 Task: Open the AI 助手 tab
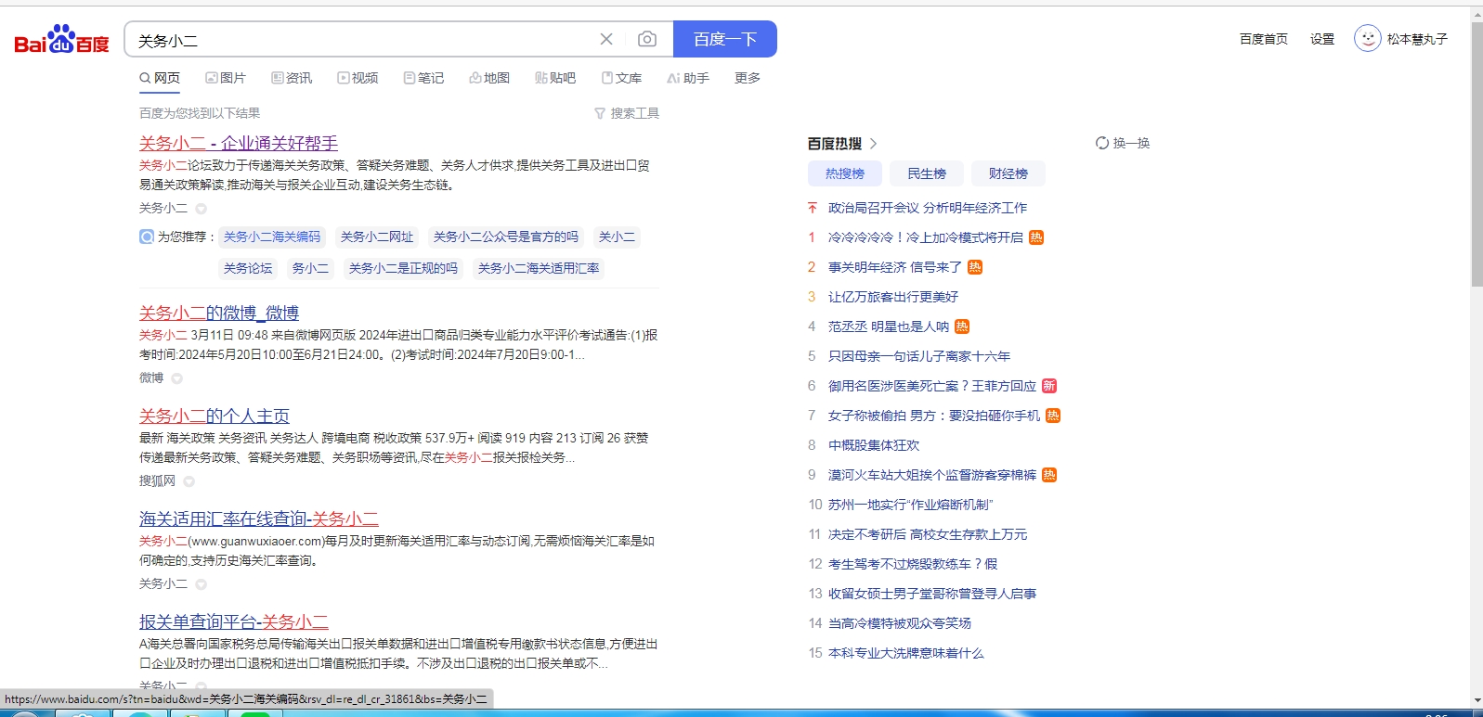(688, 78)
